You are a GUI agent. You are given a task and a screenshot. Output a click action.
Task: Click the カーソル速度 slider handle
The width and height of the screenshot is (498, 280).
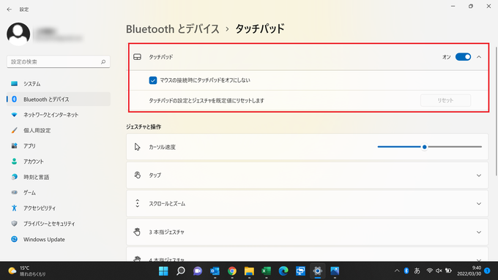point(424,147)
